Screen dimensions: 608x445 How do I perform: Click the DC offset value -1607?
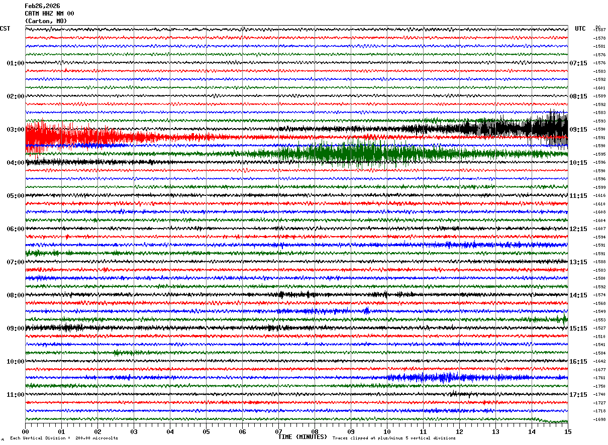(x=600, y=229)
